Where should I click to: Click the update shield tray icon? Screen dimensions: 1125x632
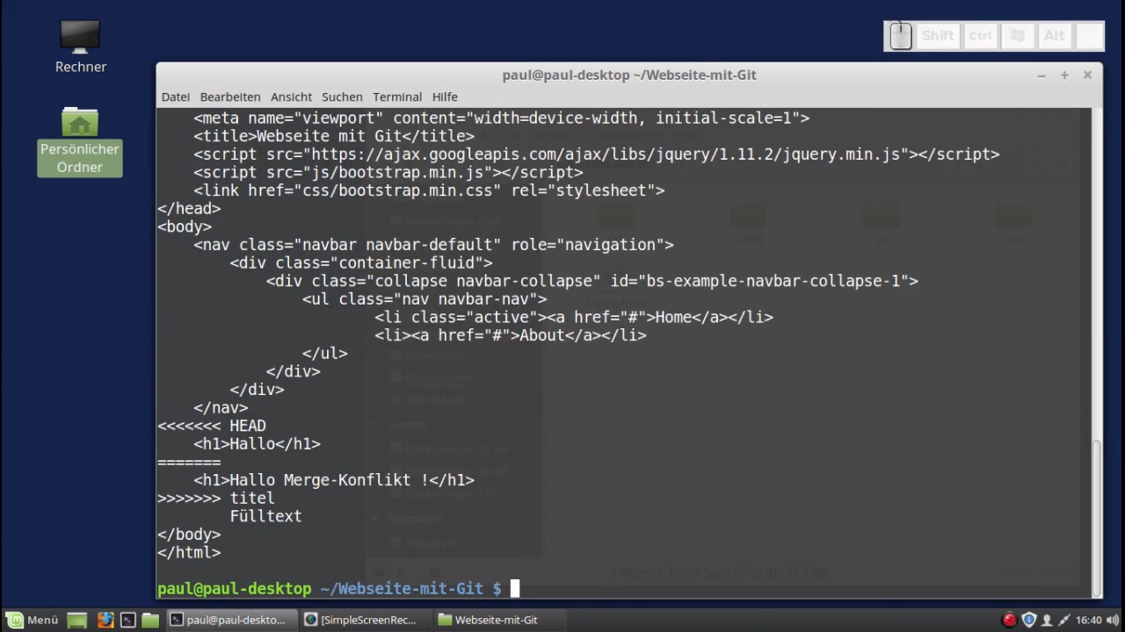click(x=1028, y=620)
